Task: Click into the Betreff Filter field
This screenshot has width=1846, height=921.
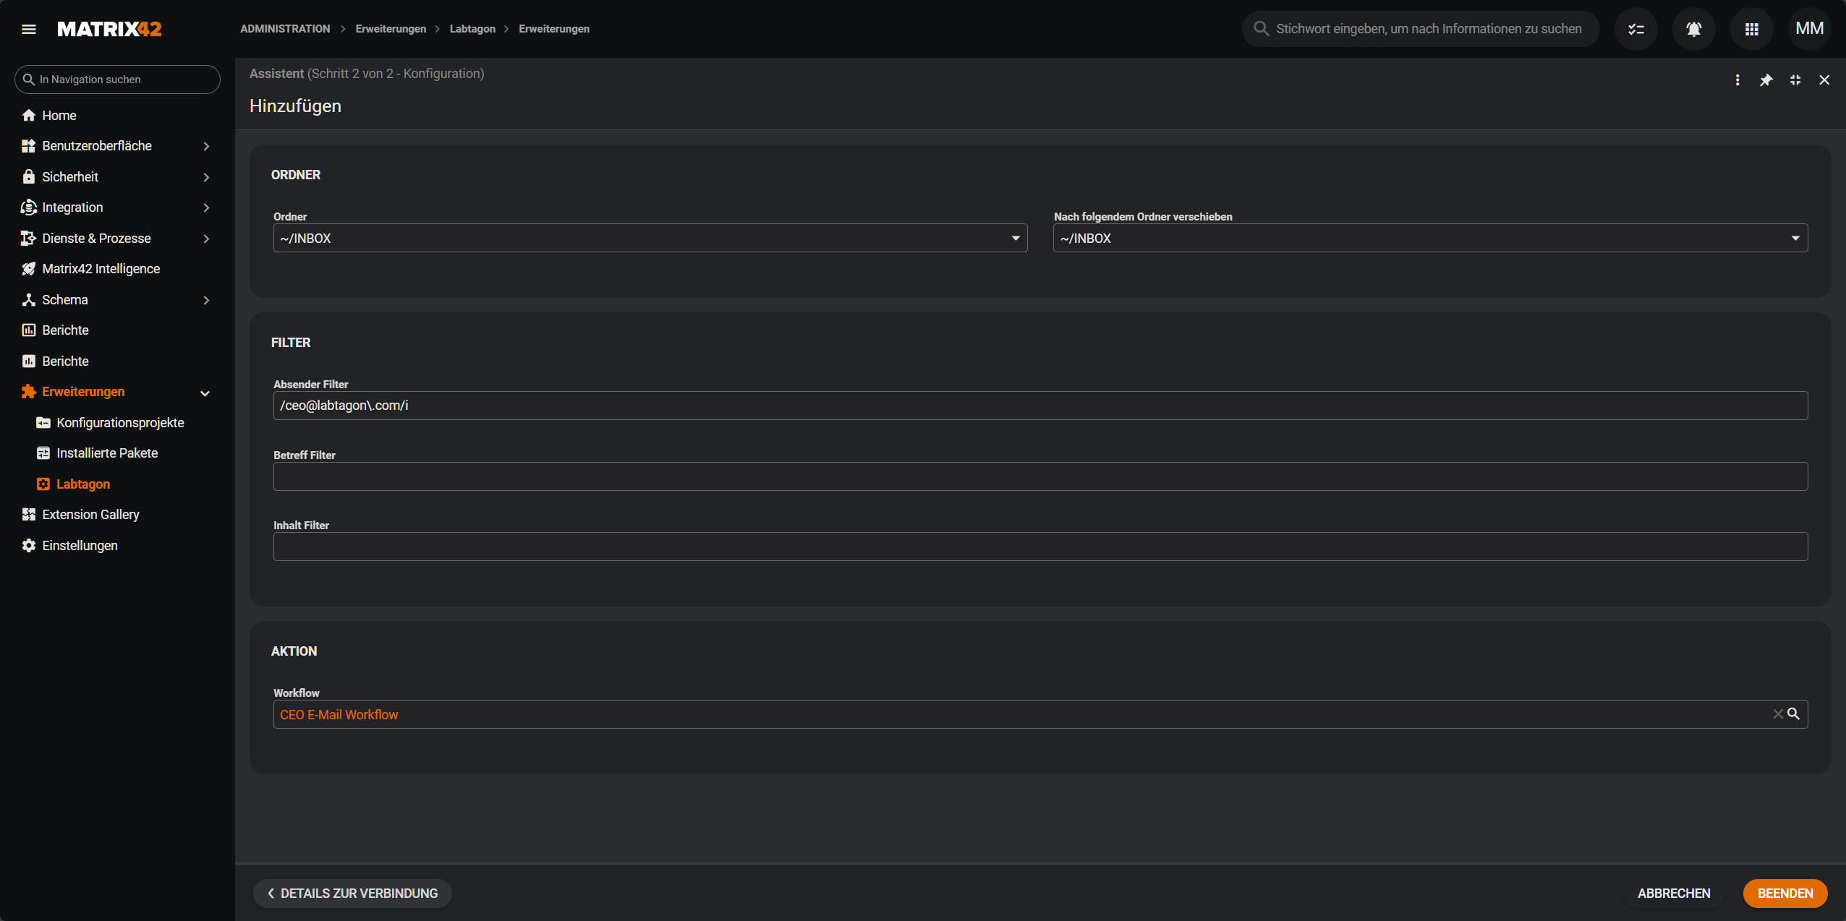Action: point(1039,476)
